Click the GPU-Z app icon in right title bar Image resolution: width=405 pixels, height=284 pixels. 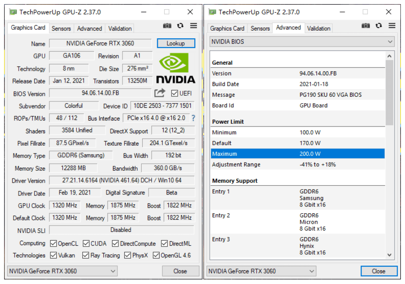pyautogui.click(x=212, y=12)
